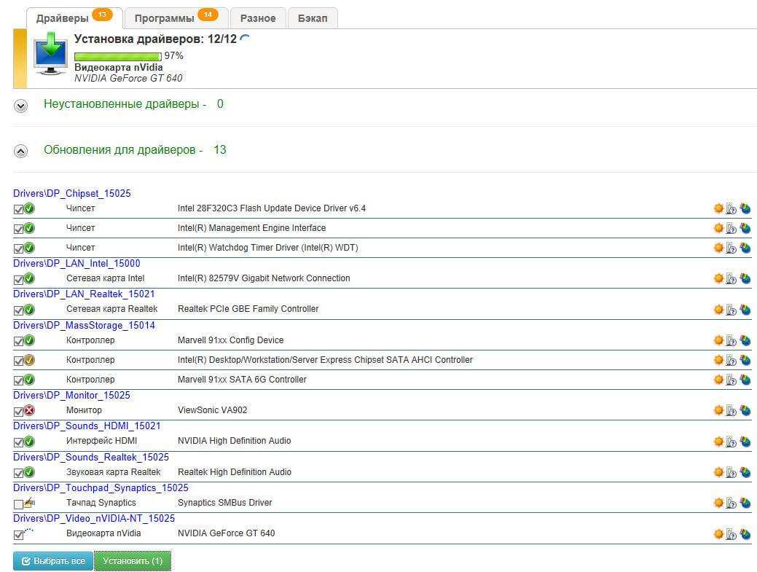Click globe icon for Intel Management Engine Interface

tap(745, 229)
